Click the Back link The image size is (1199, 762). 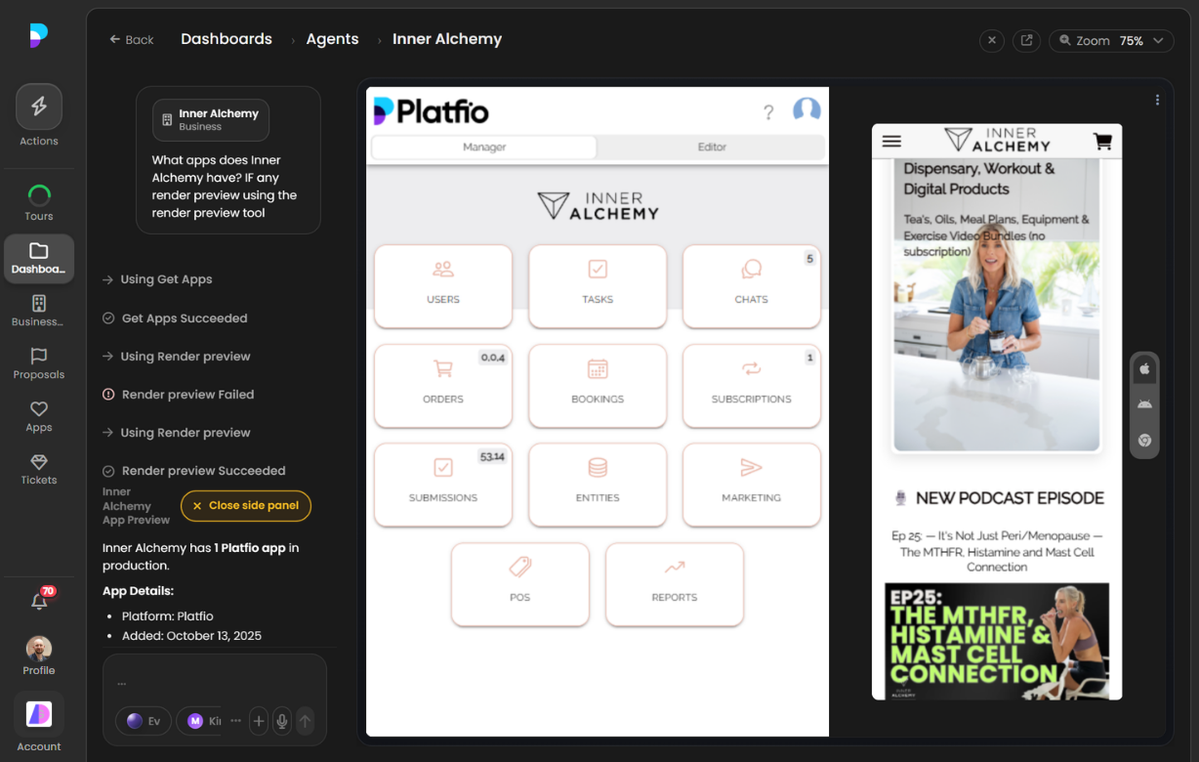click(x=132, y=40)
